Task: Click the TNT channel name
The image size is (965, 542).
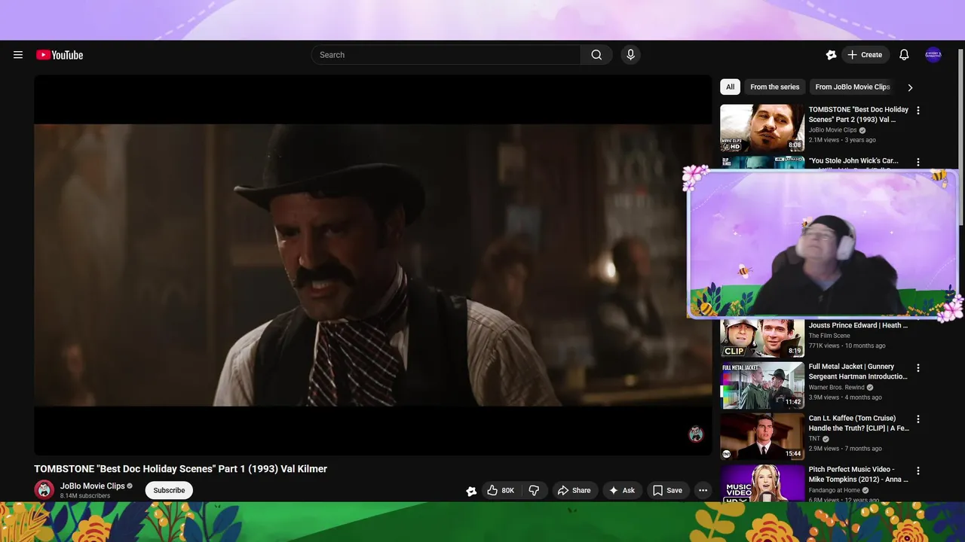Action: pyautogui.click(x=814, y=439)
